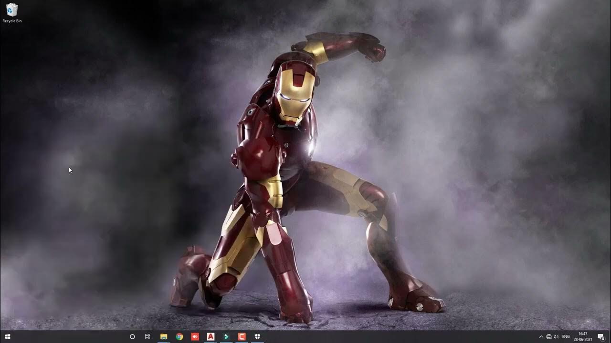This screenshot has width=611, height=343.
Task: Open the volume speaker control
Action: point(557,336)
